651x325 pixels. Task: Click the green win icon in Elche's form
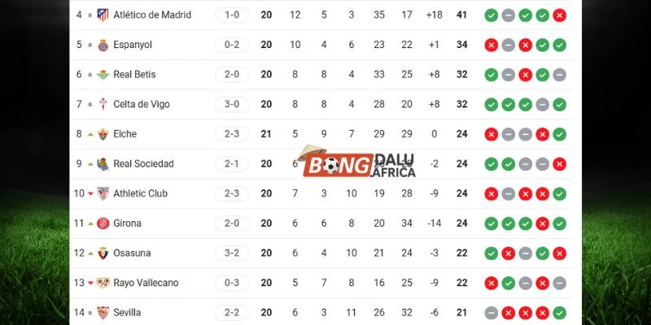[x=559, y=134]
